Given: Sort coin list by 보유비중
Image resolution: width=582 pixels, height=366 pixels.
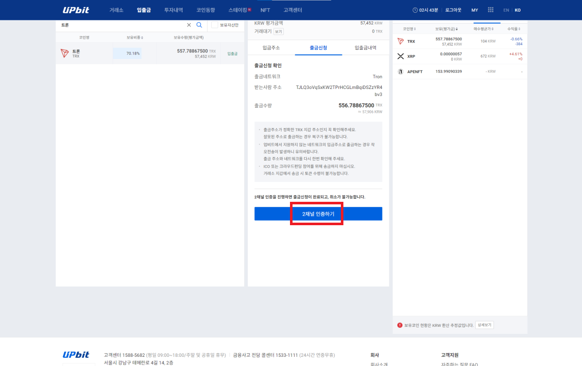Looking at the screenshot, I should coord(135,38).
